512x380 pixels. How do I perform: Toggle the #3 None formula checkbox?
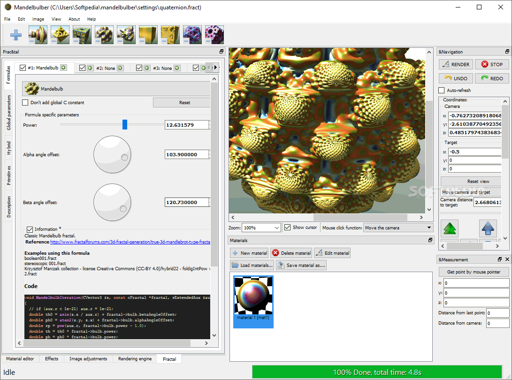[x=139, y=68]
